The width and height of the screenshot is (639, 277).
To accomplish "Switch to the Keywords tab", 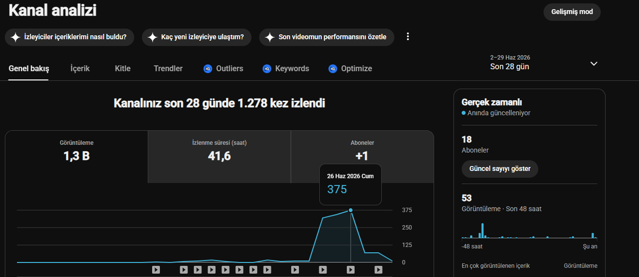I will click(x=286, y=69).
